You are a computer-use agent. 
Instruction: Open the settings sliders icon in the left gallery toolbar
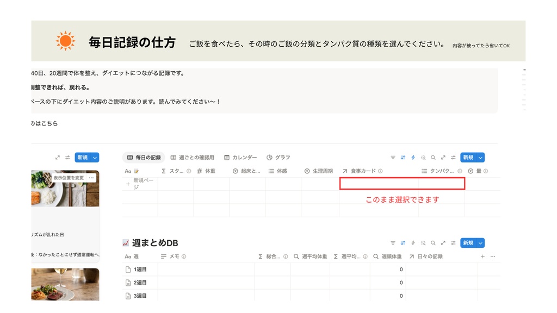pyautogui.click(x=67, y=158)
